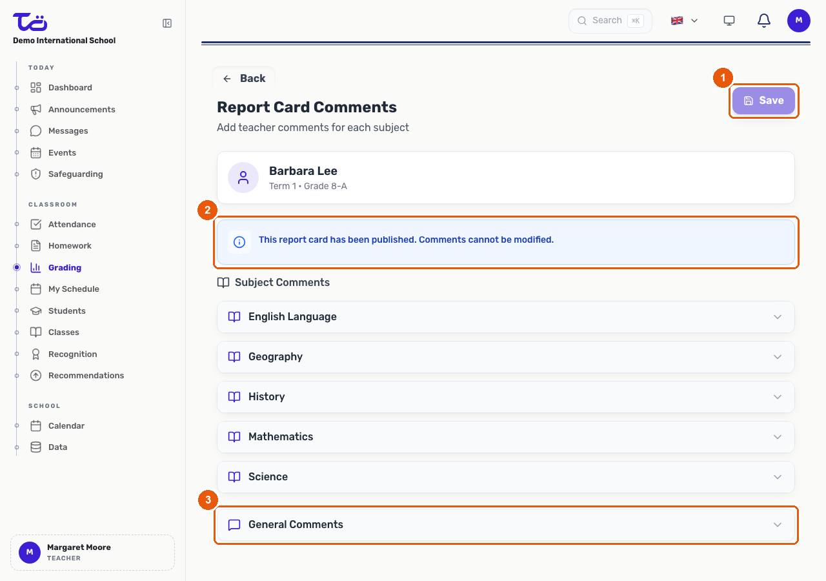Open the user avatar M in header

[x=799, y=21]
